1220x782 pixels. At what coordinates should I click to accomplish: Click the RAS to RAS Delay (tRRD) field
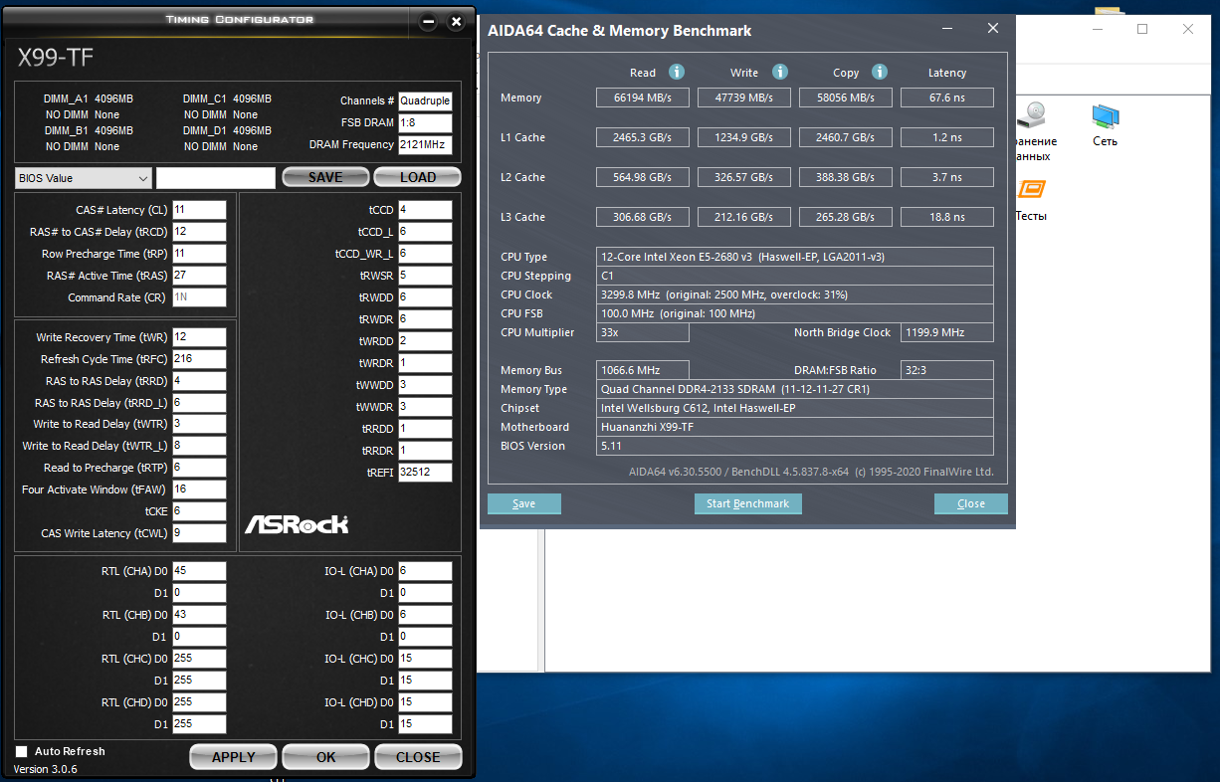(x=199, y=381)
